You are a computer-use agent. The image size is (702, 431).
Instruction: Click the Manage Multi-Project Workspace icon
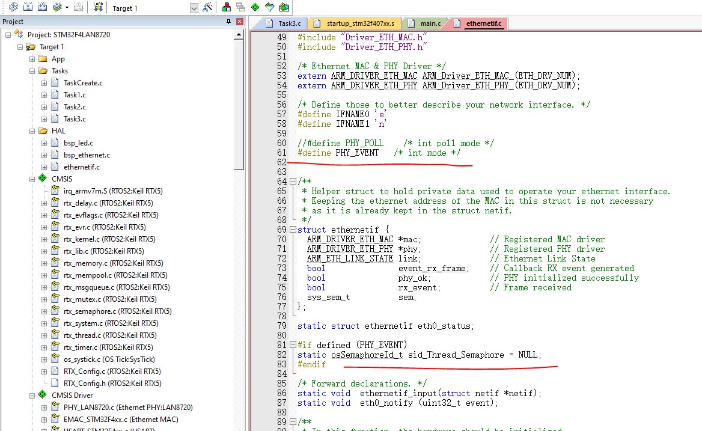point(241,7)
